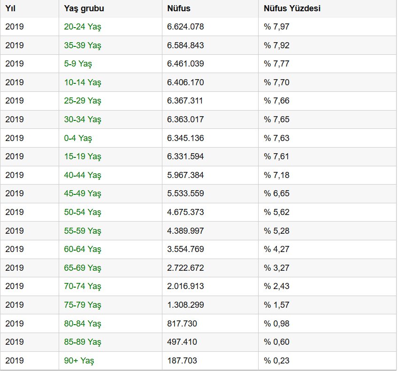Follow the 70-74 Yaş link

(83, 286)
